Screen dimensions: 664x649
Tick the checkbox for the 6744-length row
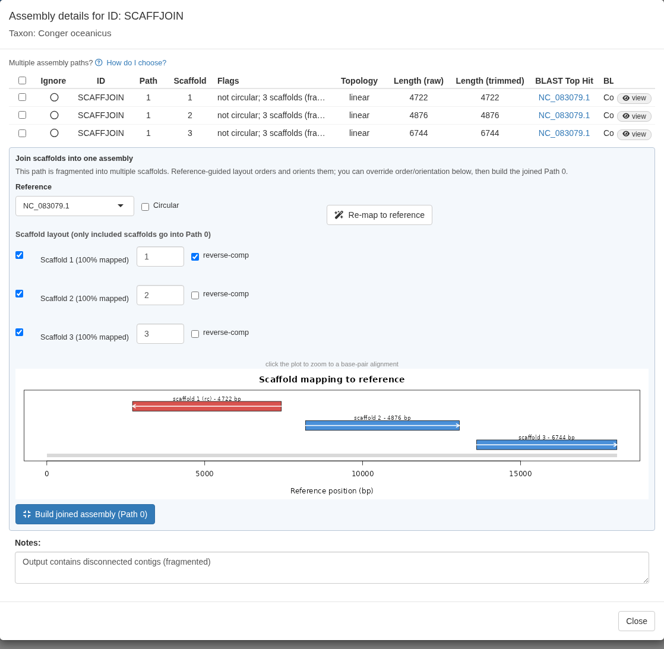[23, 134]
